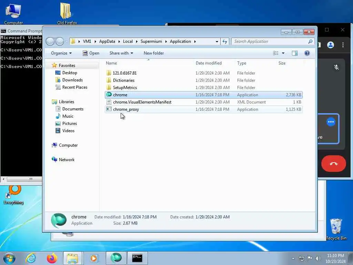
Task: Open Windows Media Player from taskbar
Action: (94, 258)
